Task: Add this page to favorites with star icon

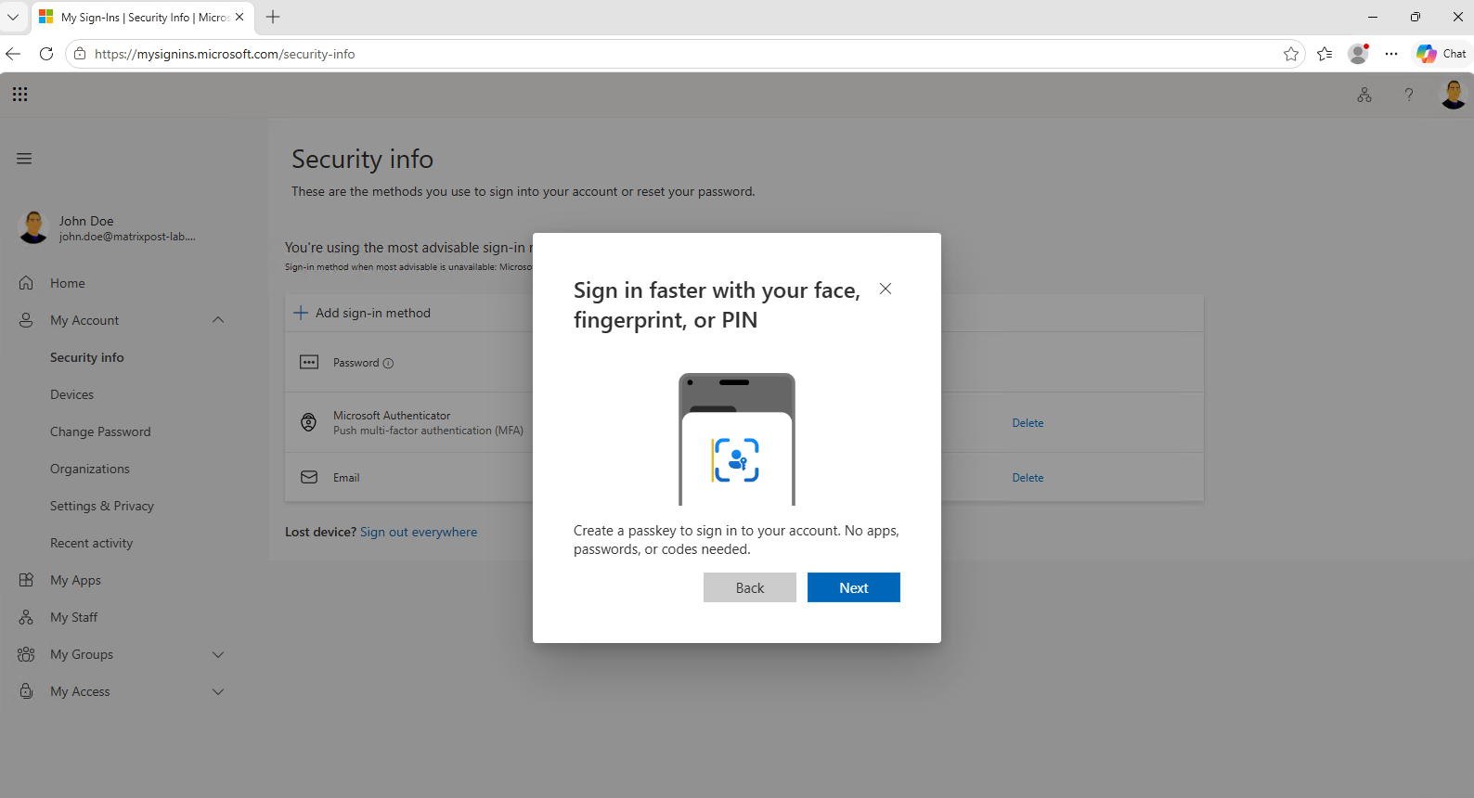Action: point(1291,54)
